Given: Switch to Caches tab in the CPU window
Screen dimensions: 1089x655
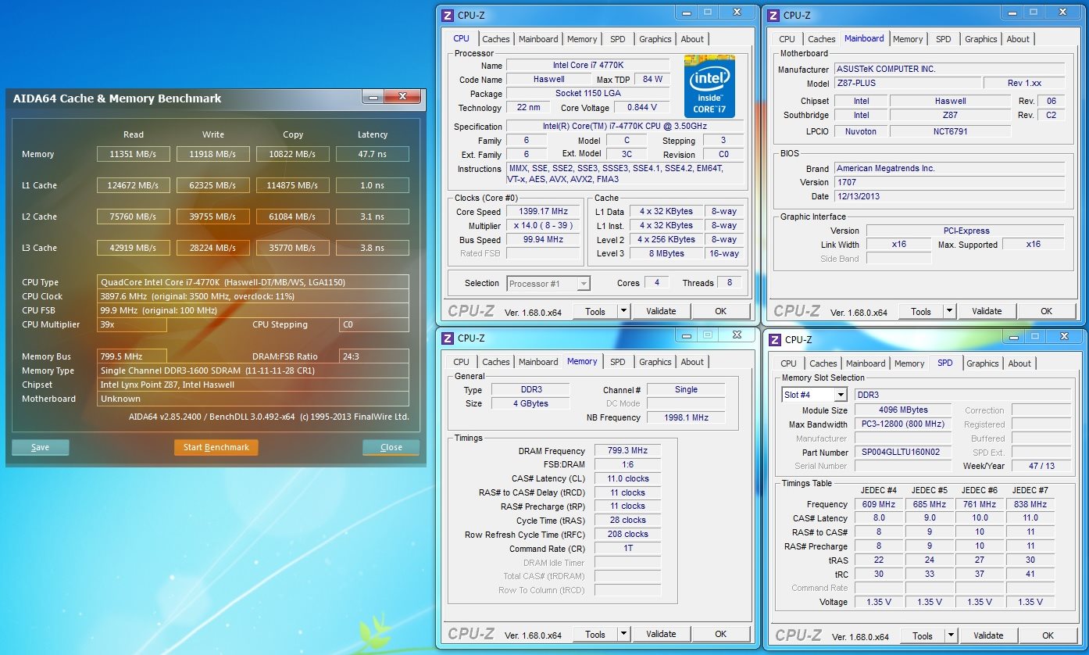Looking at the screenshot, I should (x=495, y=39).
